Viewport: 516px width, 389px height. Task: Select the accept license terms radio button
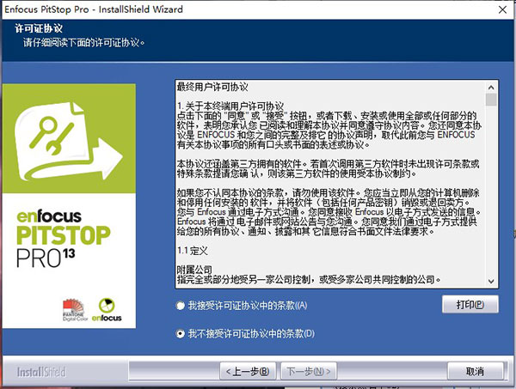pyautogui.click(x=181, y=306)
